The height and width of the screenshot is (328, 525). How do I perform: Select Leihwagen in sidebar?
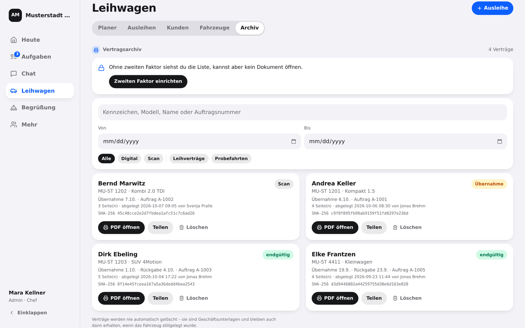click(40, 91)
